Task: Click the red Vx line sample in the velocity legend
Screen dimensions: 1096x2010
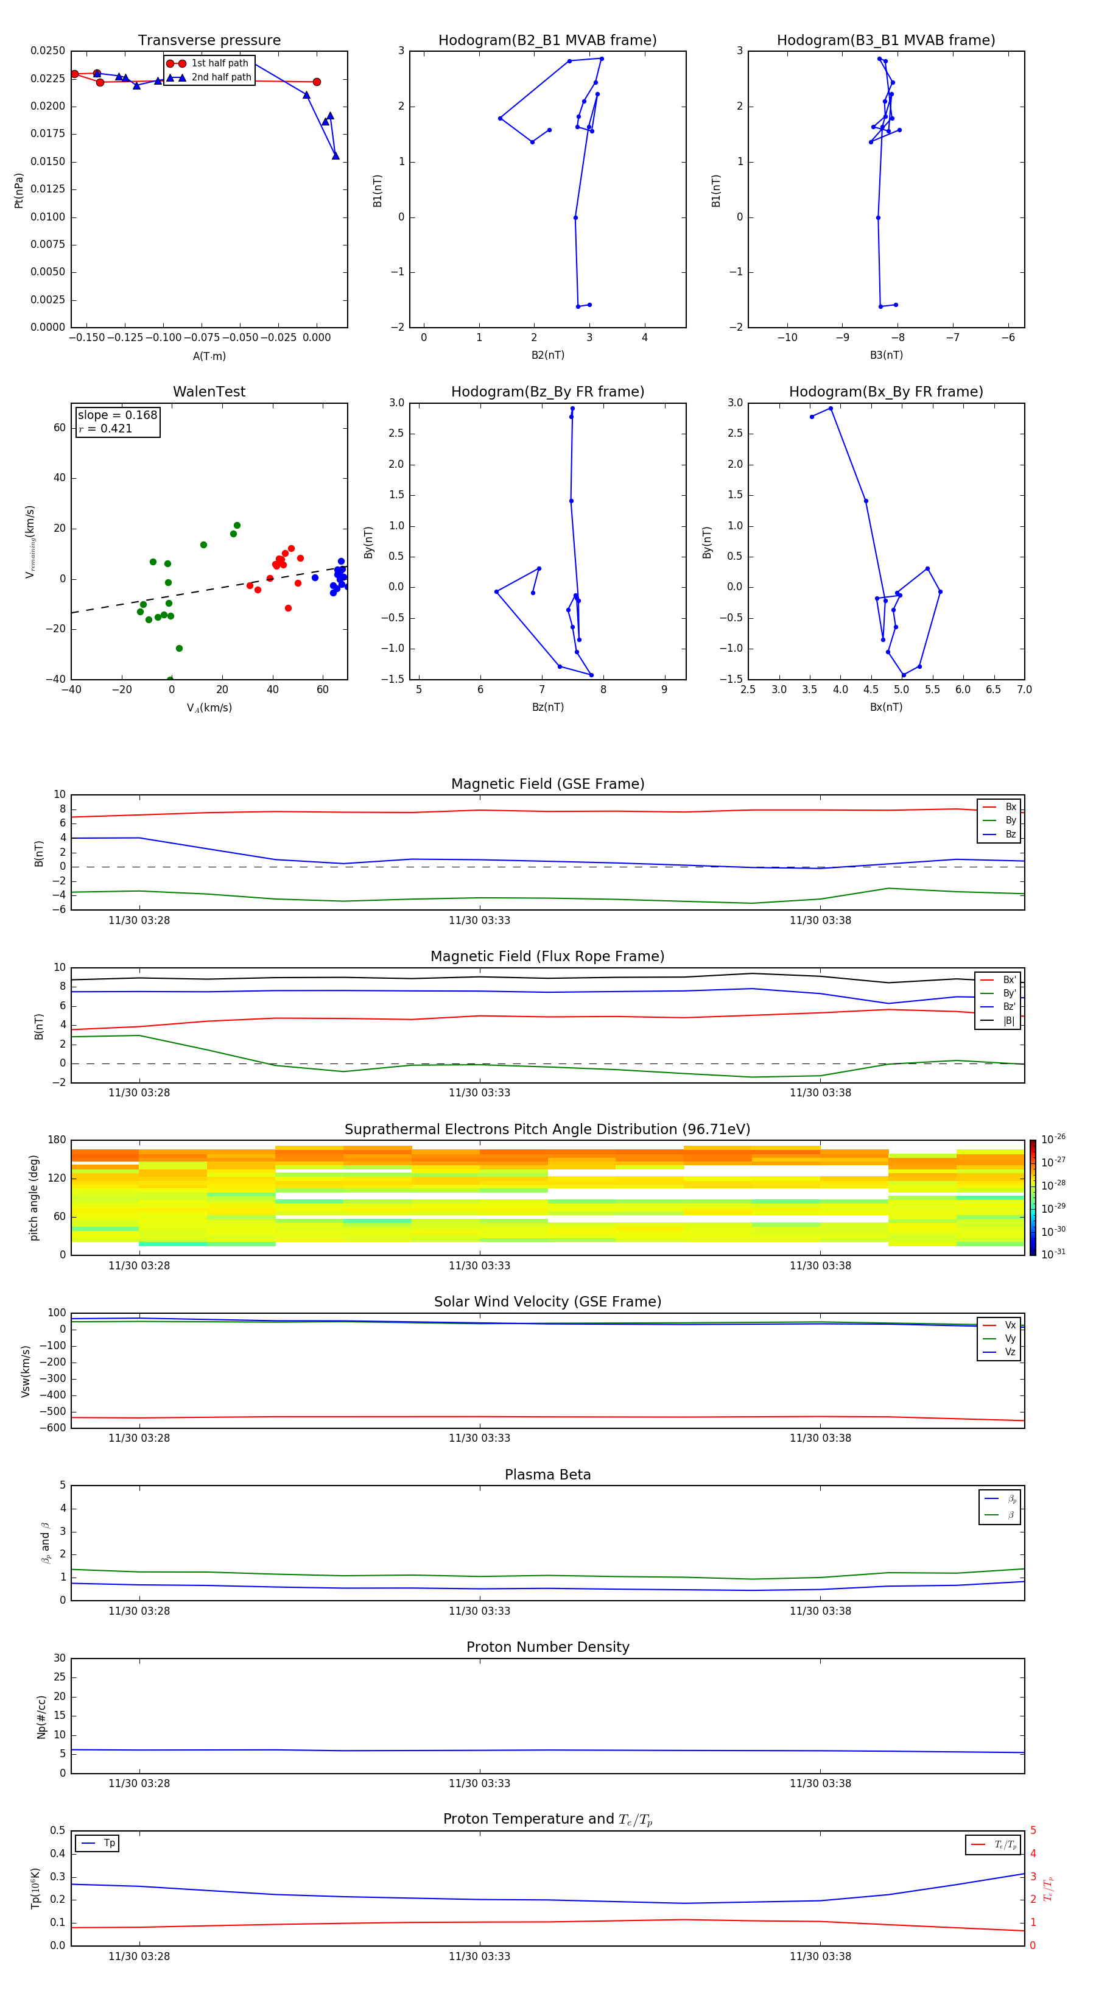Action: (x=989, y=1325)
